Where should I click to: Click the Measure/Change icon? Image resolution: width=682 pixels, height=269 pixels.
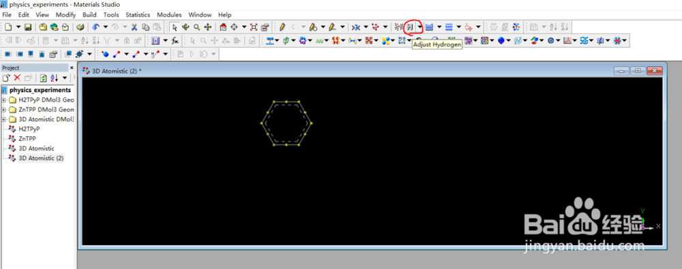[356, 27]
